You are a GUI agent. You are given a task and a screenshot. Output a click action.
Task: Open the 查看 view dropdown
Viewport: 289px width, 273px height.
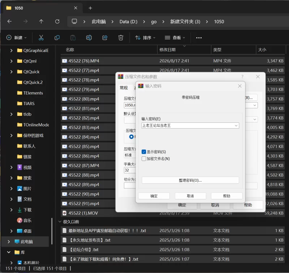[175, 38]
